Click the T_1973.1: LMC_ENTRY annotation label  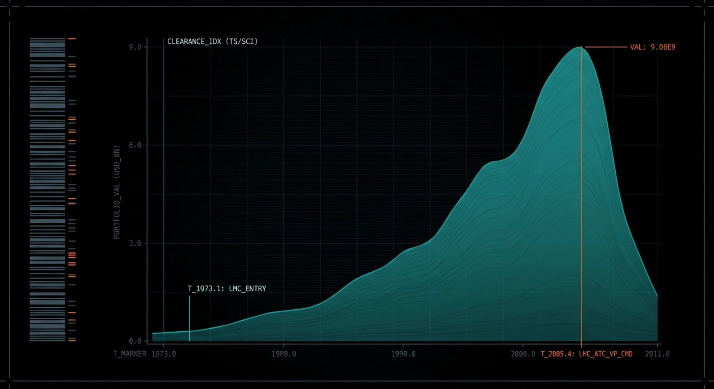(227, 289)
